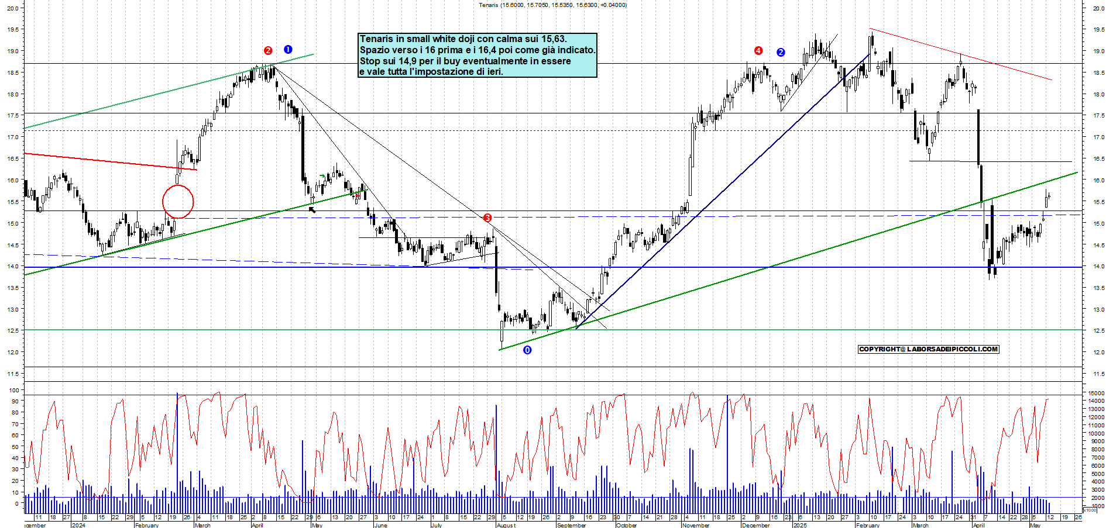Click the "September" month label on the time axis

571,525
